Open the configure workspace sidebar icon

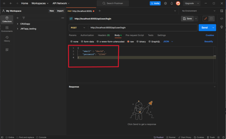(7, 50)
